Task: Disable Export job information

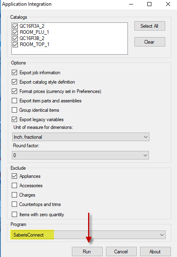Action: pos(14,73)
